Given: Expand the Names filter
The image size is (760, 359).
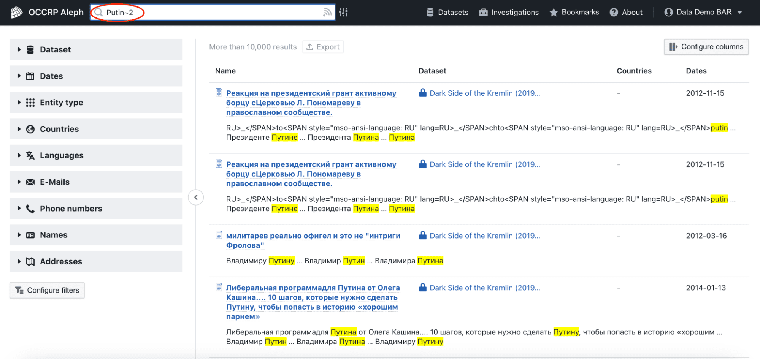Looking at the screenshot, I should (x=96, y=235).
